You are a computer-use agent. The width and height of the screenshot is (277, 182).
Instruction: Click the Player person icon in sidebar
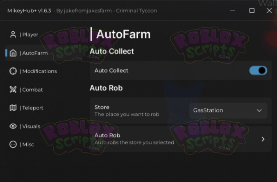pos(13,35)
